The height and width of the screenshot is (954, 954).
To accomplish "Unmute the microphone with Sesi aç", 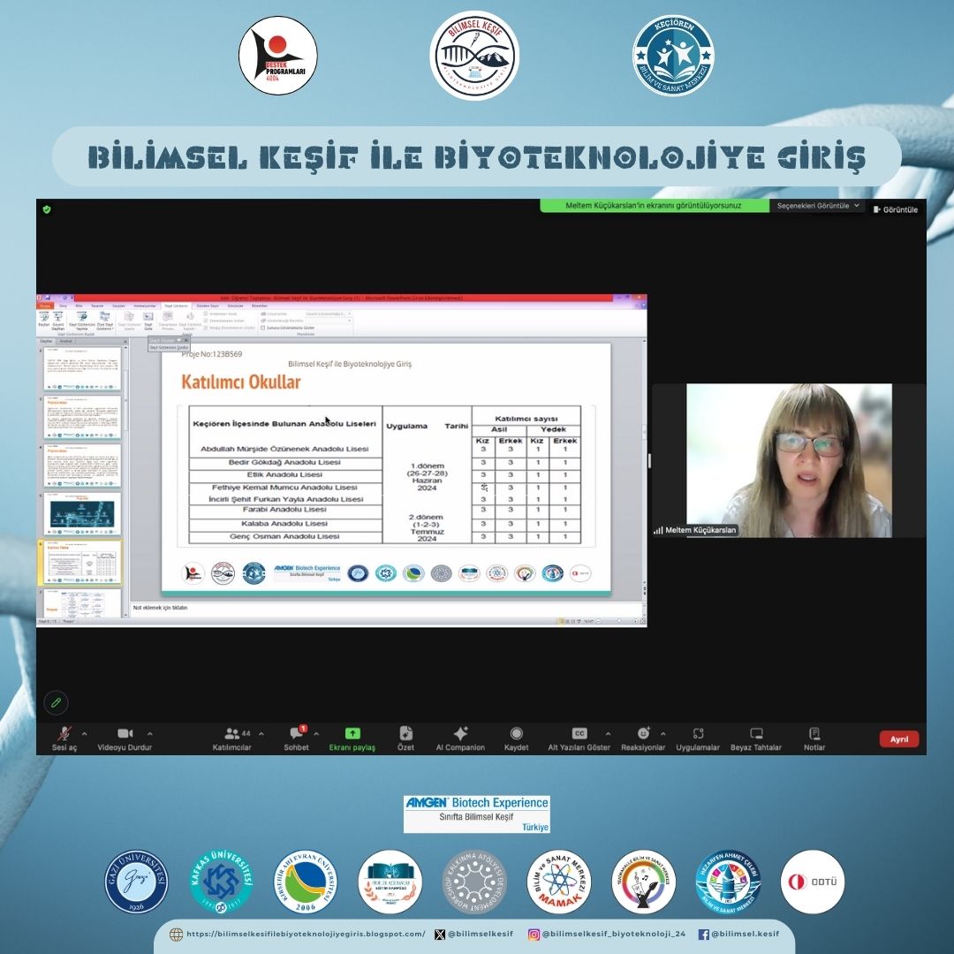I will click(64, 738).
